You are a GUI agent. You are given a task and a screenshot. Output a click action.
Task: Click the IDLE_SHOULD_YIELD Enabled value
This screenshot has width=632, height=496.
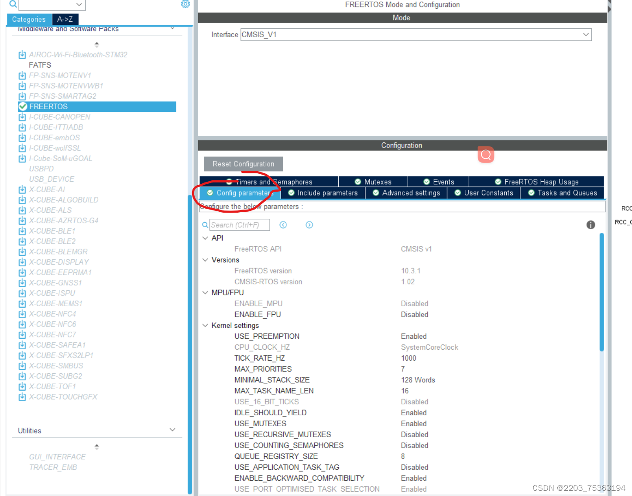[x=414, y=413]
